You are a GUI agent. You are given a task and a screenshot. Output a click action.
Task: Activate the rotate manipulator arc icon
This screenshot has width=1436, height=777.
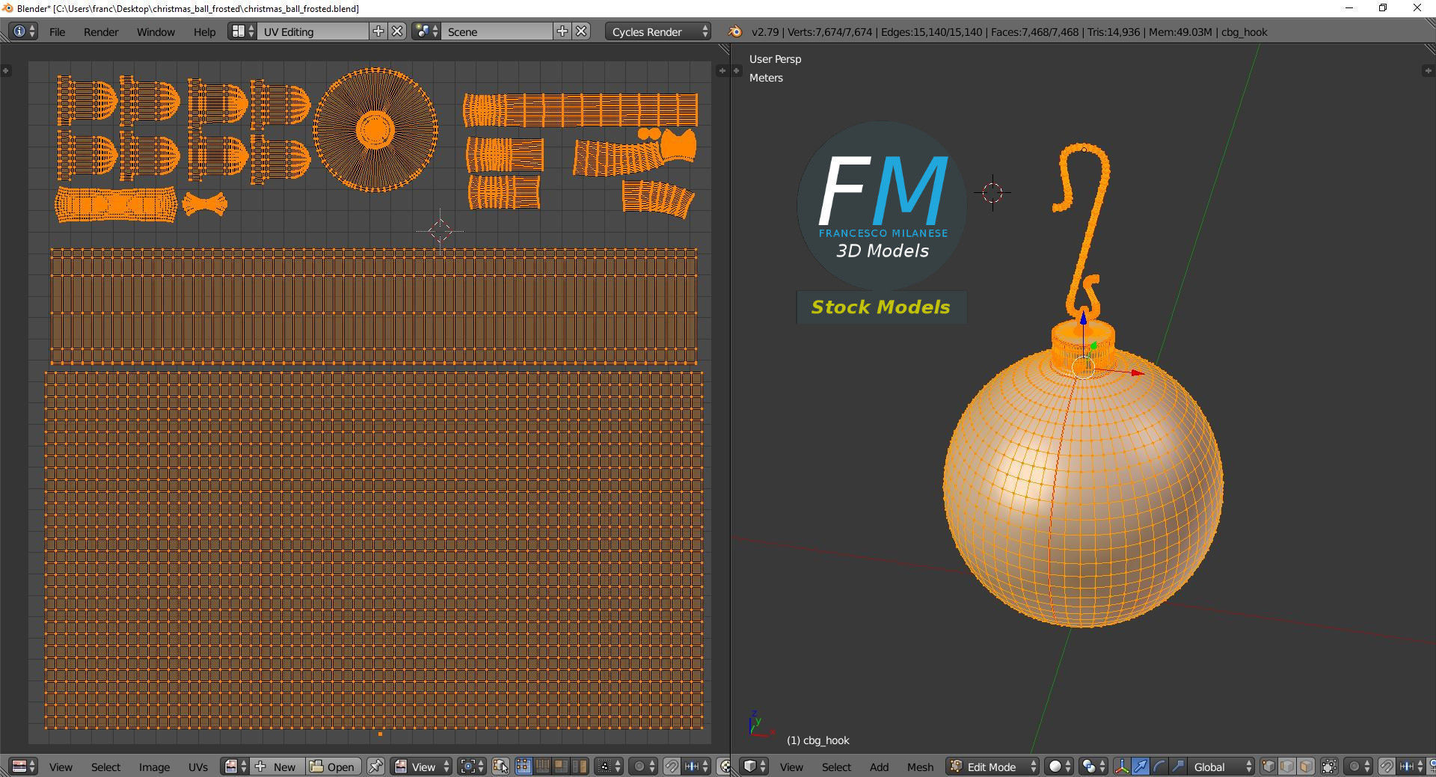click(1159, 767)
